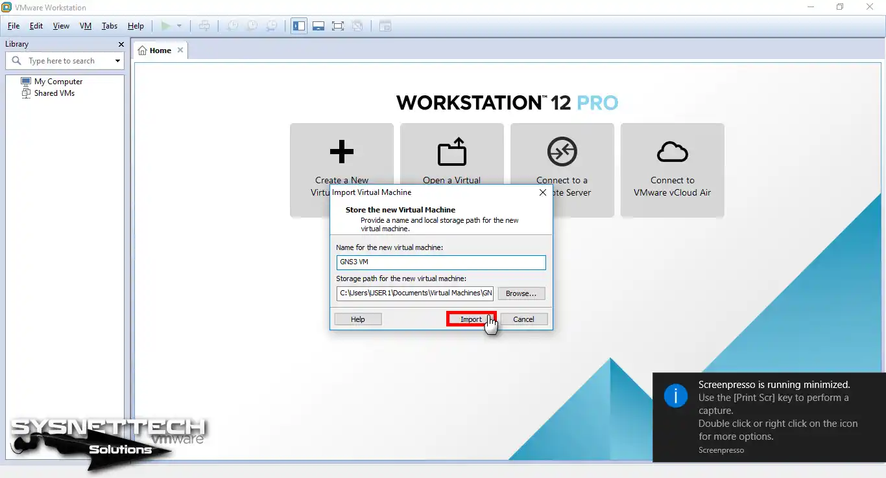This screenshot has height=478, width=886.
Task: Click the storage path text field
Action: 415,293
